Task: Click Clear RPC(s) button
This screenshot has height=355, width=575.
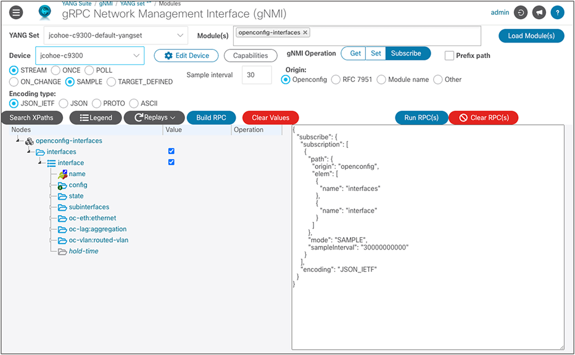Action: point(484,118)
